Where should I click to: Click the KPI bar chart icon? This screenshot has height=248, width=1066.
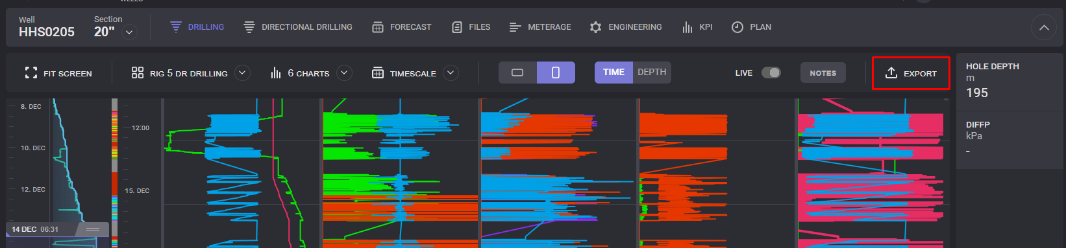coord(688,27)
